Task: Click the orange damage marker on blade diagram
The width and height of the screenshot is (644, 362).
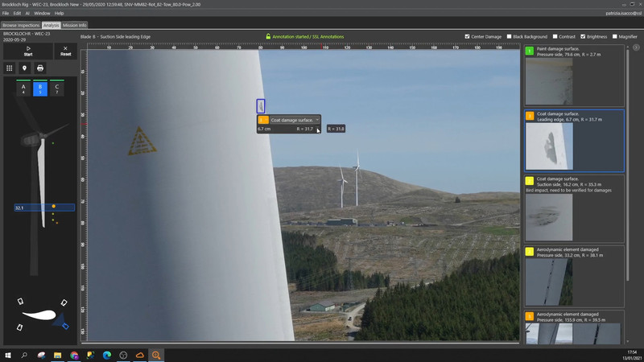Action: pyautogui.click(x=54, y=207)
